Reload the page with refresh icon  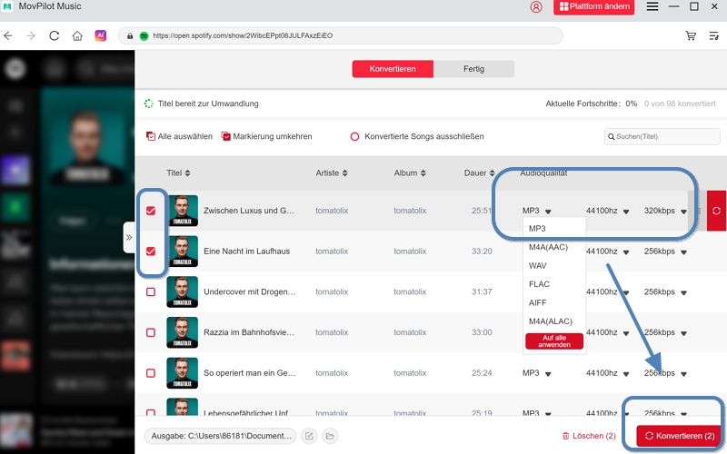click(x=55, y=35)
